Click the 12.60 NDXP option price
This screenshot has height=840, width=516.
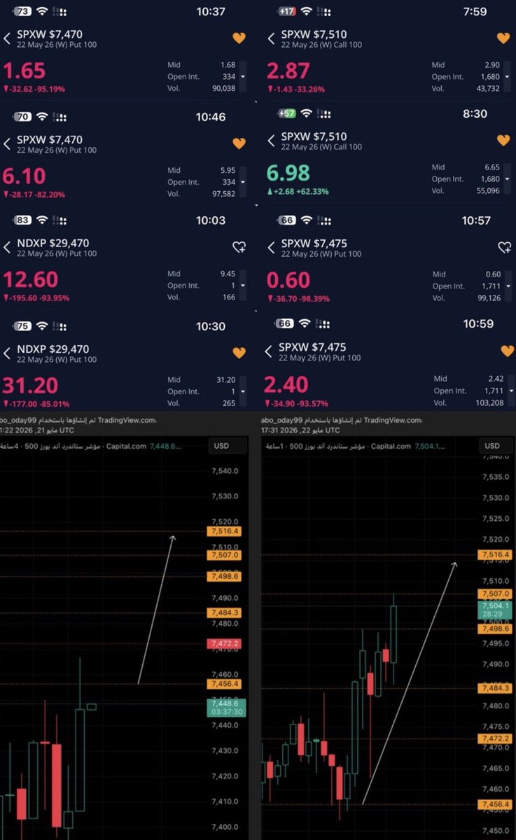(x=31, y=280)
